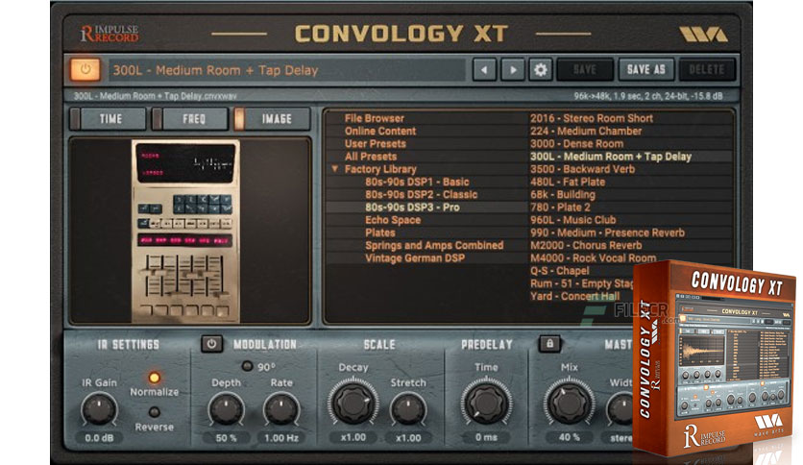Click the Stretch x1.00 value field

(x=408, y=438)
